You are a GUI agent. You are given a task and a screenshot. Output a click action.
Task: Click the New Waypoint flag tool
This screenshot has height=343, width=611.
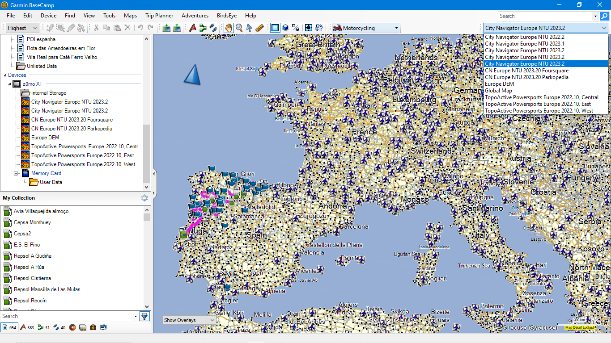193,28
